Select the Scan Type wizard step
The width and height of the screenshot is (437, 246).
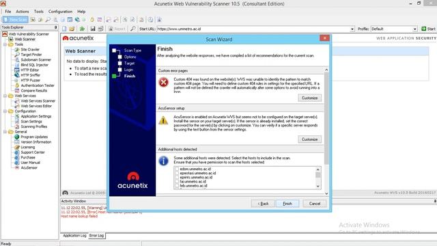[132, 51]
